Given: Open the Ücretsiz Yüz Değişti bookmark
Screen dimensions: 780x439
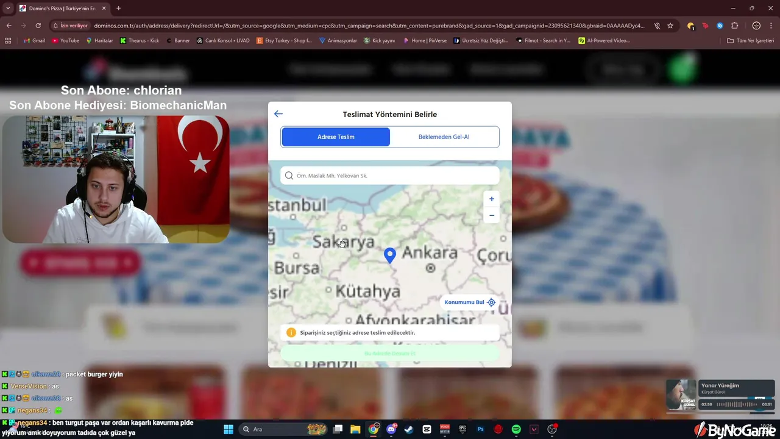Looking at the screenshot, I should 481,41.
